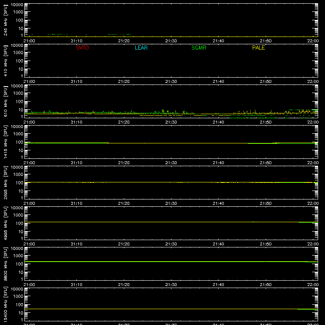Click the 21:20 time label under 8800 MHz plot
The height and width of the screenshot is (325, 325).
pyautogui.click(x=124, y=285)
